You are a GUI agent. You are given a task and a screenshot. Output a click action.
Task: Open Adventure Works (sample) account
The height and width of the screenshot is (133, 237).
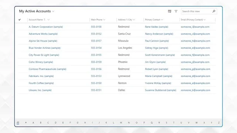pyautogui.click(x=43, y=34)
